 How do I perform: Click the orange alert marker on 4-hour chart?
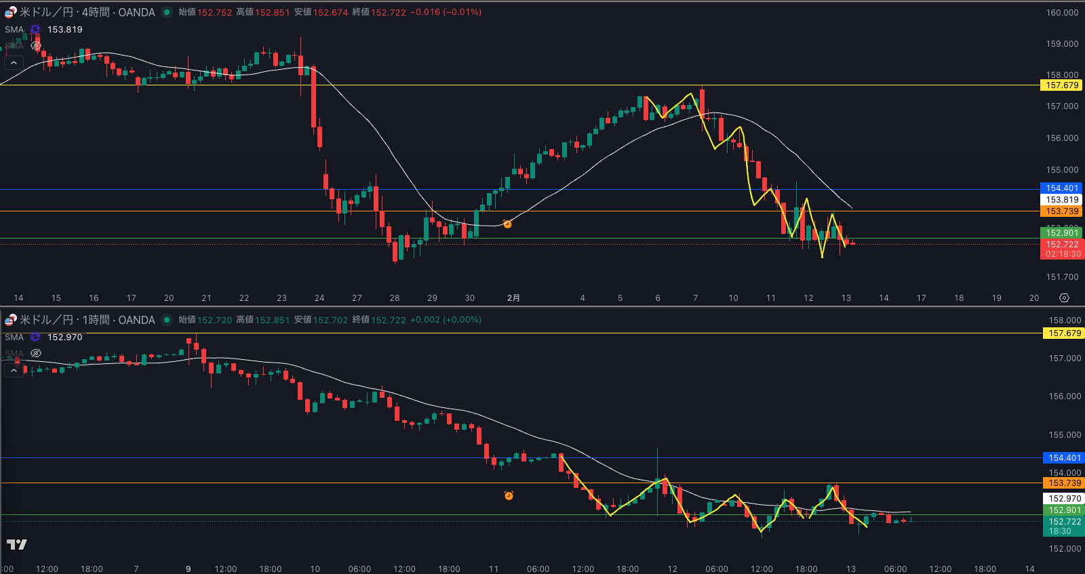(x=507, y=224)
